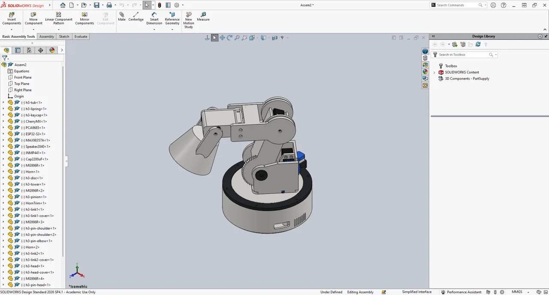
Task: Toggle hide/show items eye icon in view toolbar
Action: (282, 38)
